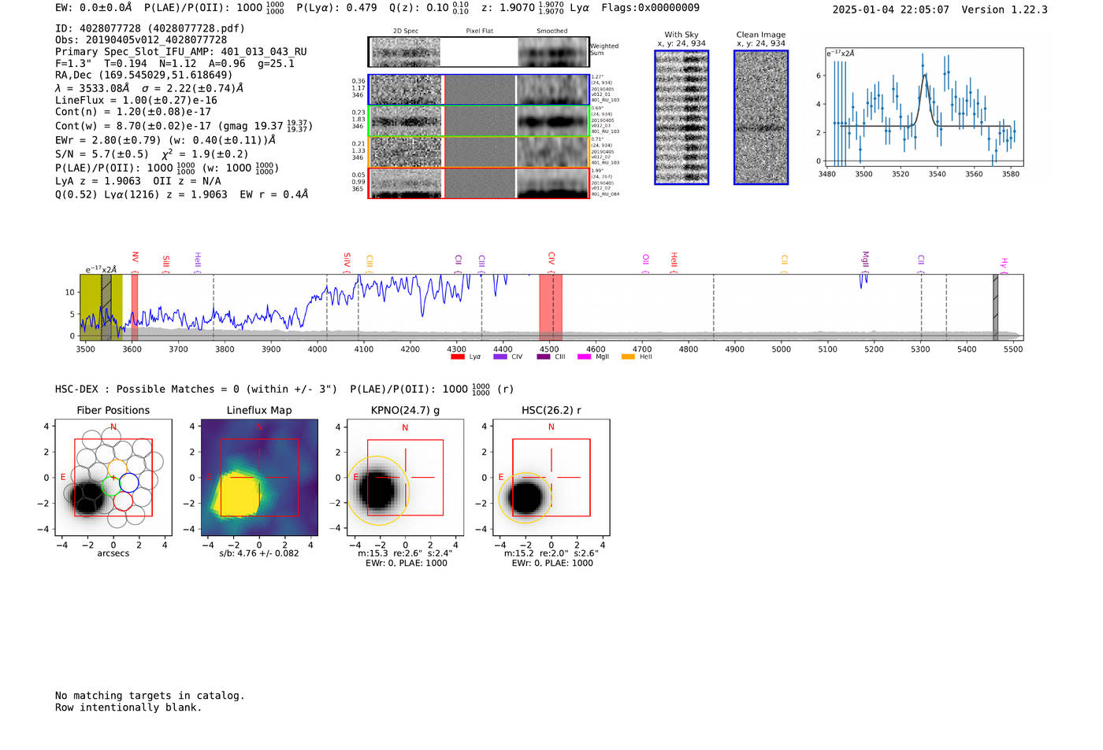The width and height of the screenshot is (1103, 750).
Task: Click the Flags:0x00000009 header text
Action: [x=650, y=8]
